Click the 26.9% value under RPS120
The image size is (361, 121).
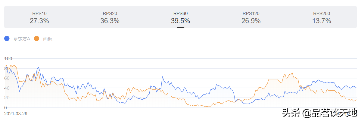251,21
